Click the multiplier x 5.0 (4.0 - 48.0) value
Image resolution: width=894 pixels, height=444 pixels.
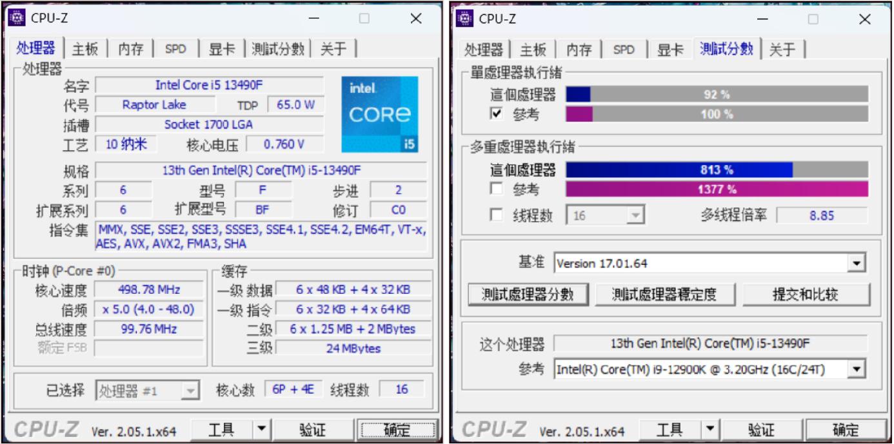click(149, 309)
